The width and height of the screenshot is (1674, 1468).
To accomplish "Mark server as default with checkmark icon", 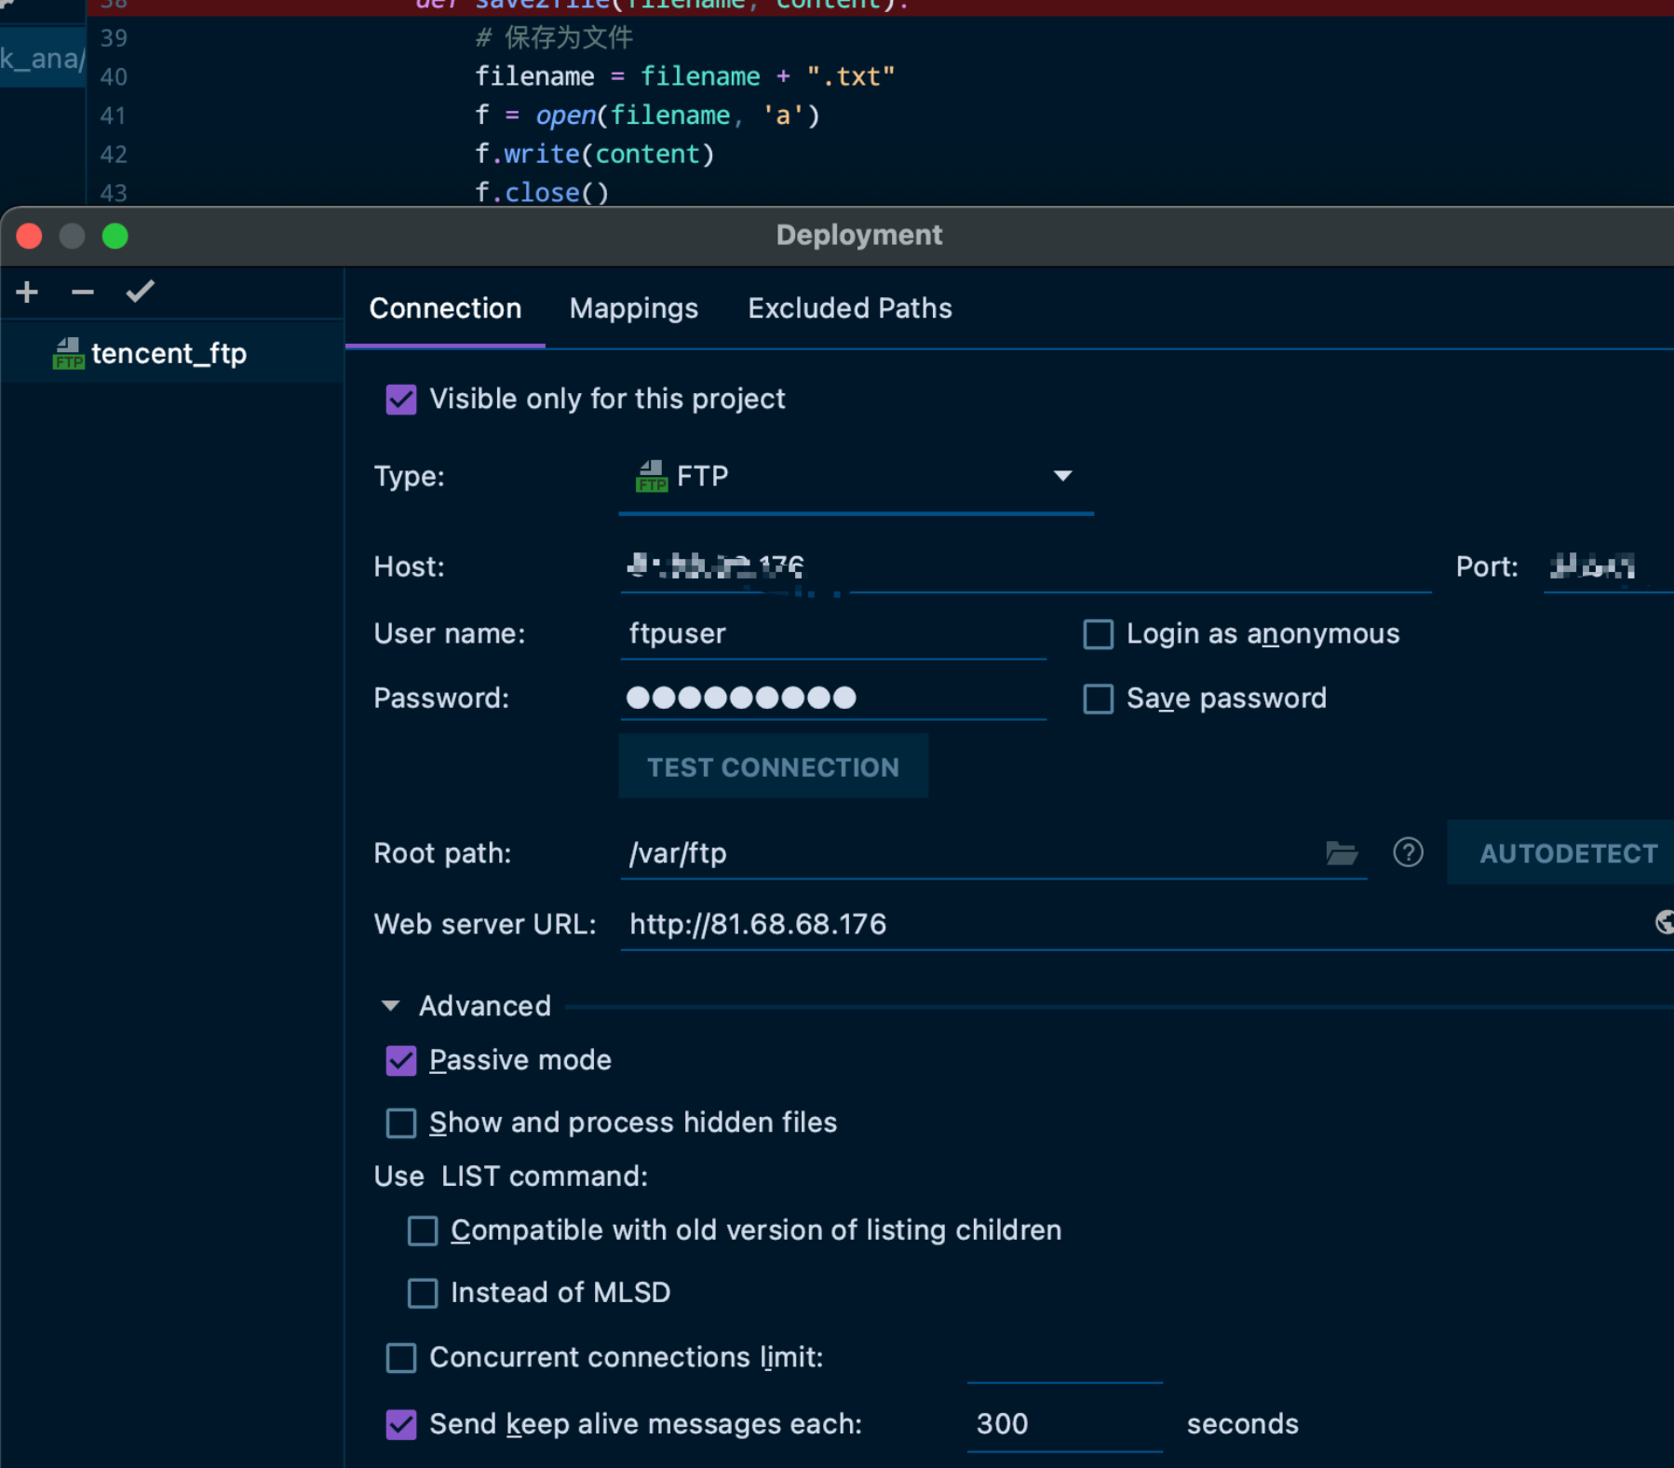I will pos(140,292).
